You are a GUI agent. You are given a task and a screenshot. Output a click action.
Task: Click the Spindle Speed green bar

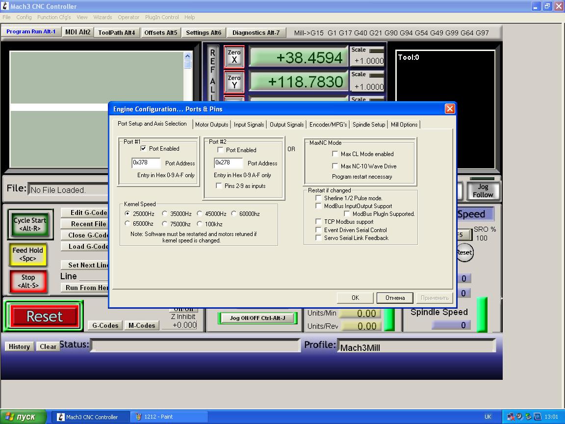click(482, 315)
